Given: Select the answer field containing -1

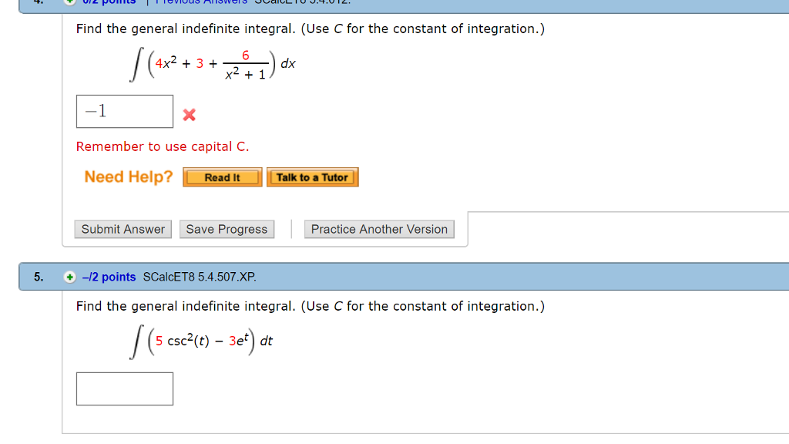Looking at the screenshot, I should 124,111.
